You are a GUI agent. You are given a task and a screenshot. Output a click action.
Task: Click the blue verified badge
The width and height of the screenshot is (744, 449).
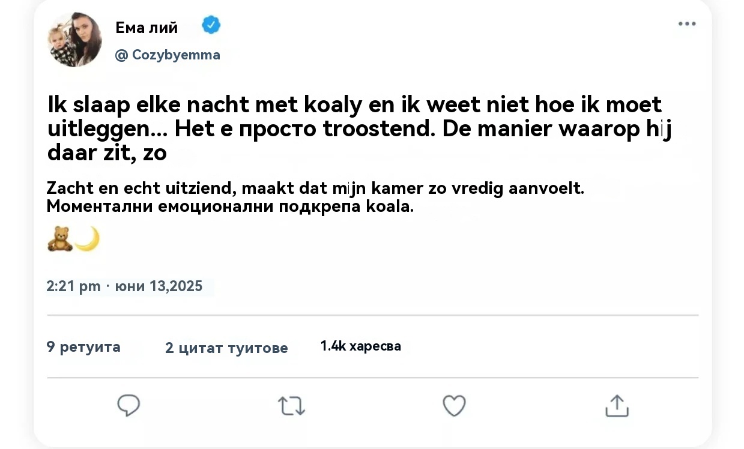211,25
